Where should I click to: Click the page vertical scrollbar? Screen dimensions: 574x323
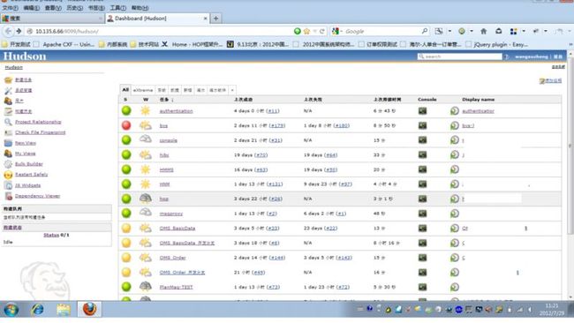pos(570,146)
